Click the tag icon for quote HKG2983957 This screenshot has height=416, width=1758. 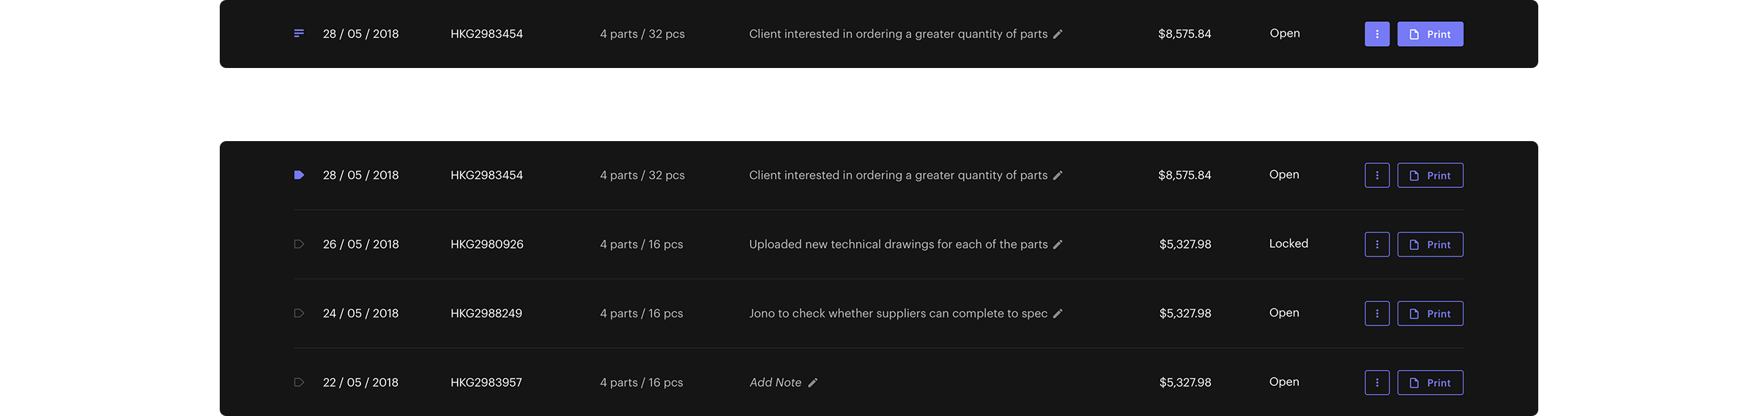299,382
